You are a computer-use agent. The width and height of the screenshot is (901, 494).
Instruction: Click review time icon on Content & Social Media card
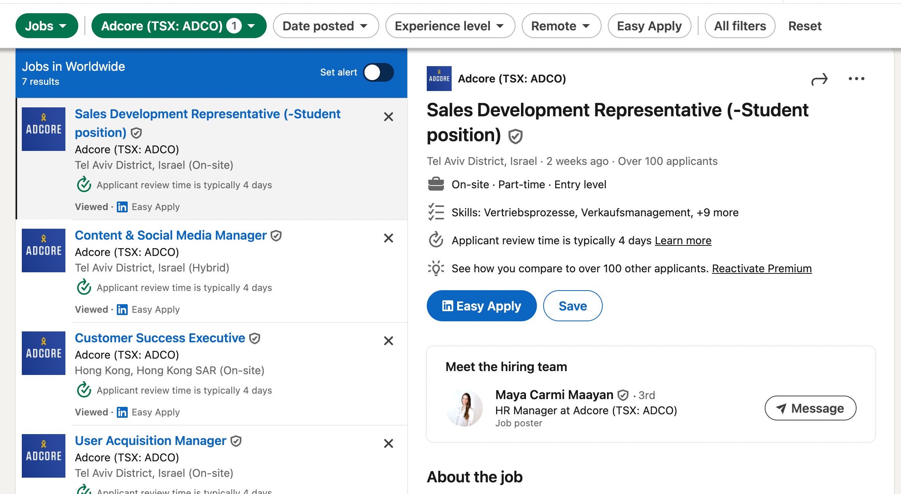(x=84, y=287)
